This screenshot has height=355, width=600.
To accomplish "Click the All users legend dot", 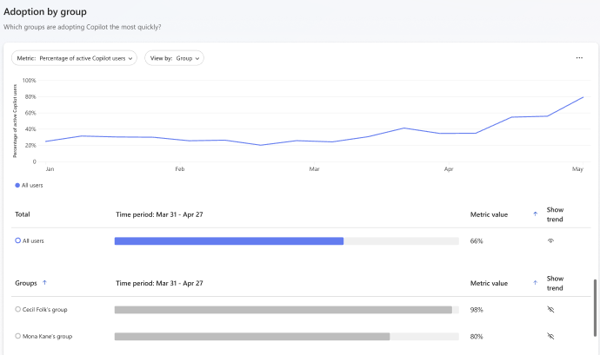I will coord(17,186).
